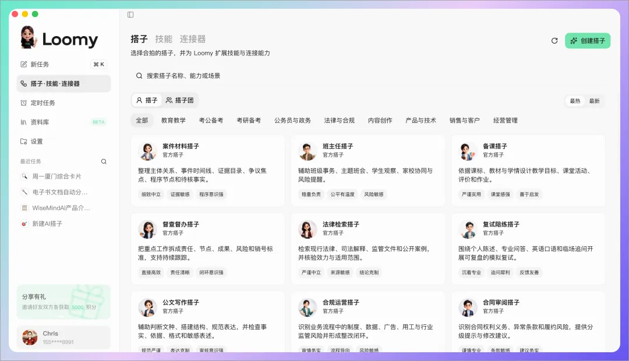The image size is (629, 361).
Task: Open the 公文写作搭子 card title
Action: [x=181, y=302]
